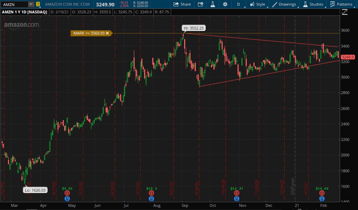The height and width of the screenshot is (210, 358).
Task: Click the Lo: 1626.03 price bubble
Action: [35, 190]
